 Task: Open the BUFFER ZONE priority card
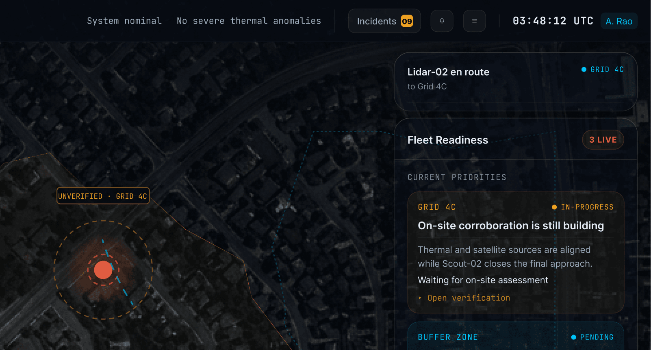pos(516,336)
